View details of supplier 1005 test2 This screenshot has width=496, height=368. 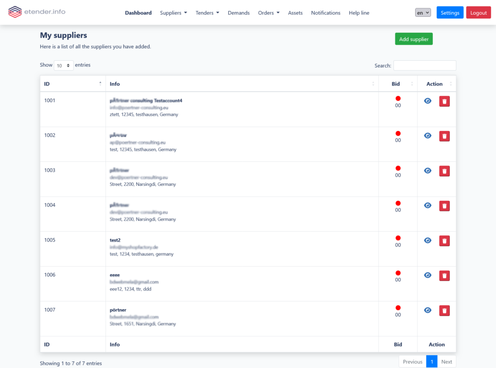coord(428,240)
